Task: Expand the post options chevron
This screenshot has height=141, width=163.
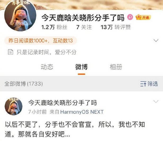Action: pyautogui.click(x=156, y=101)
